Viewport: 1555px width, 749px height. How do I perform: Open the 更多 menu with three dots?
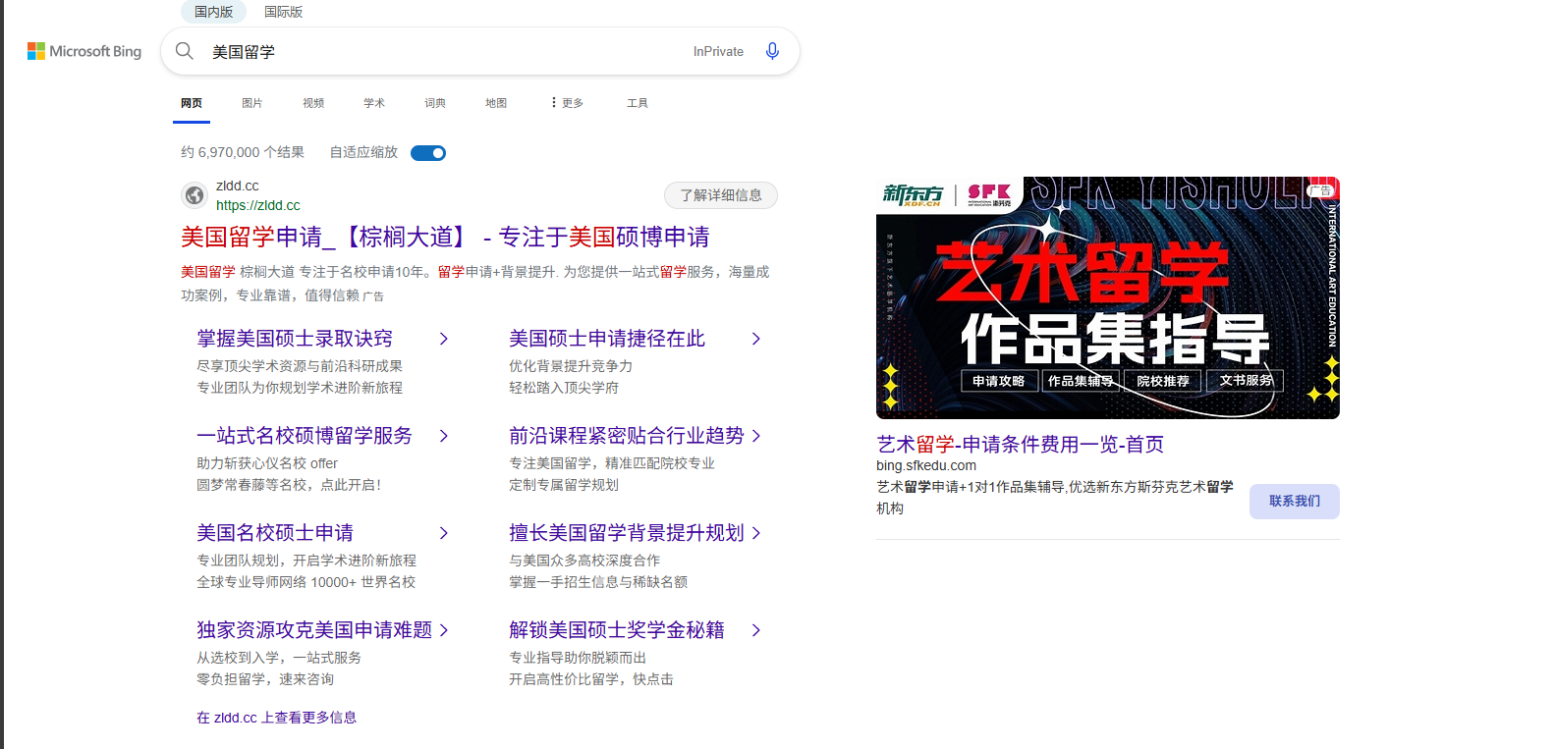(x=567, y=103)
